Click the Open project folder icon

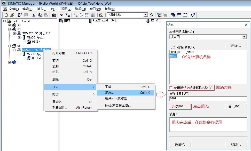[x=12, y=15]
